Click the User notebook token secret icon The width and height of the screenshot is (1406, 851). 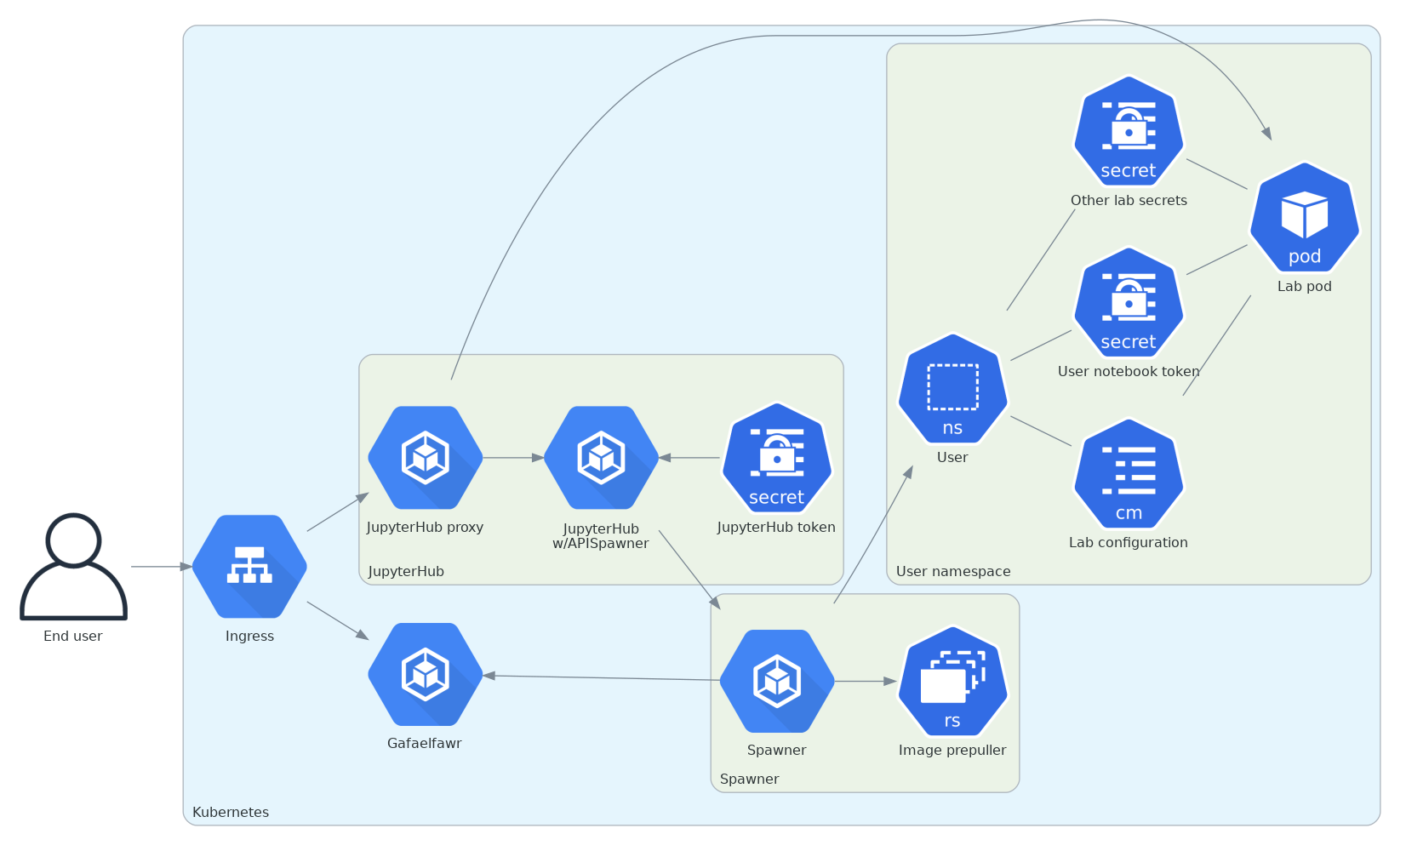point(1129,303)
